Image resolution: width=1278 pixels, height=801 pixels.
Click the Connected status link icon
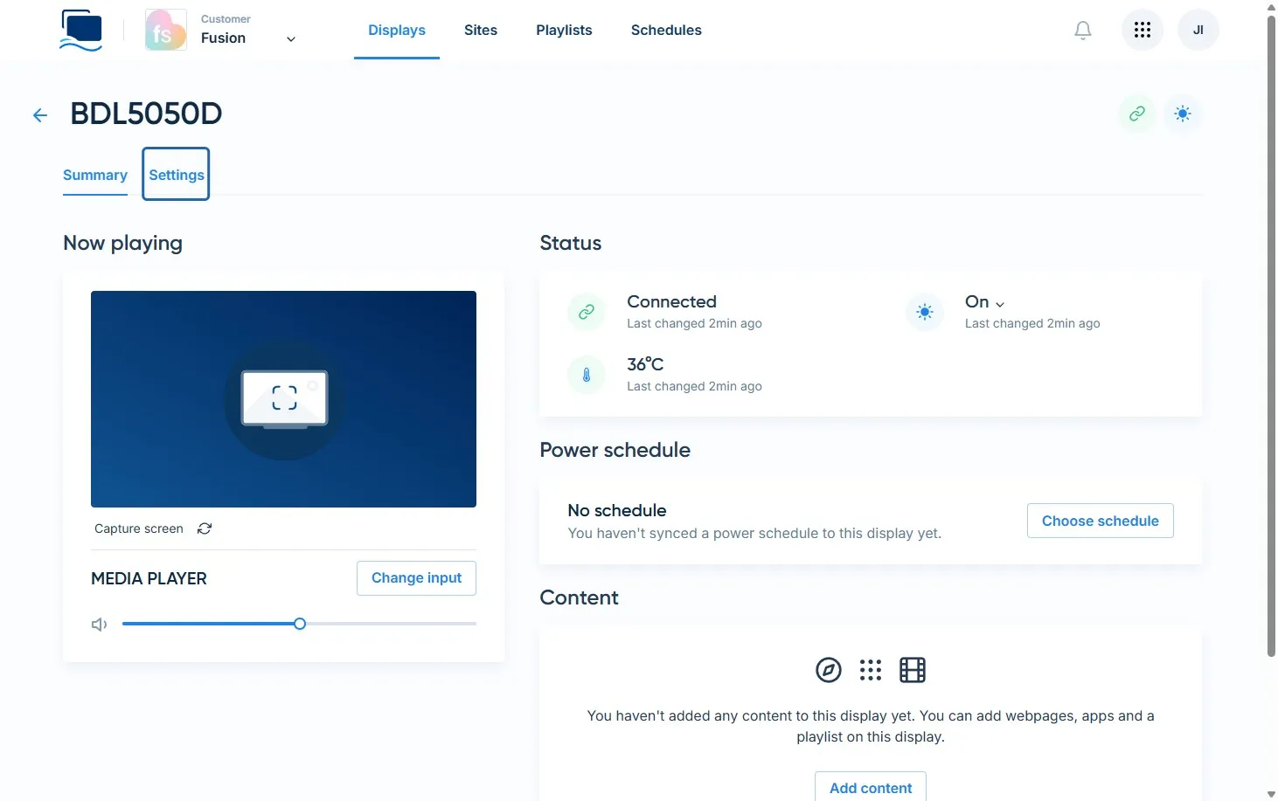(x=587, y=312)
